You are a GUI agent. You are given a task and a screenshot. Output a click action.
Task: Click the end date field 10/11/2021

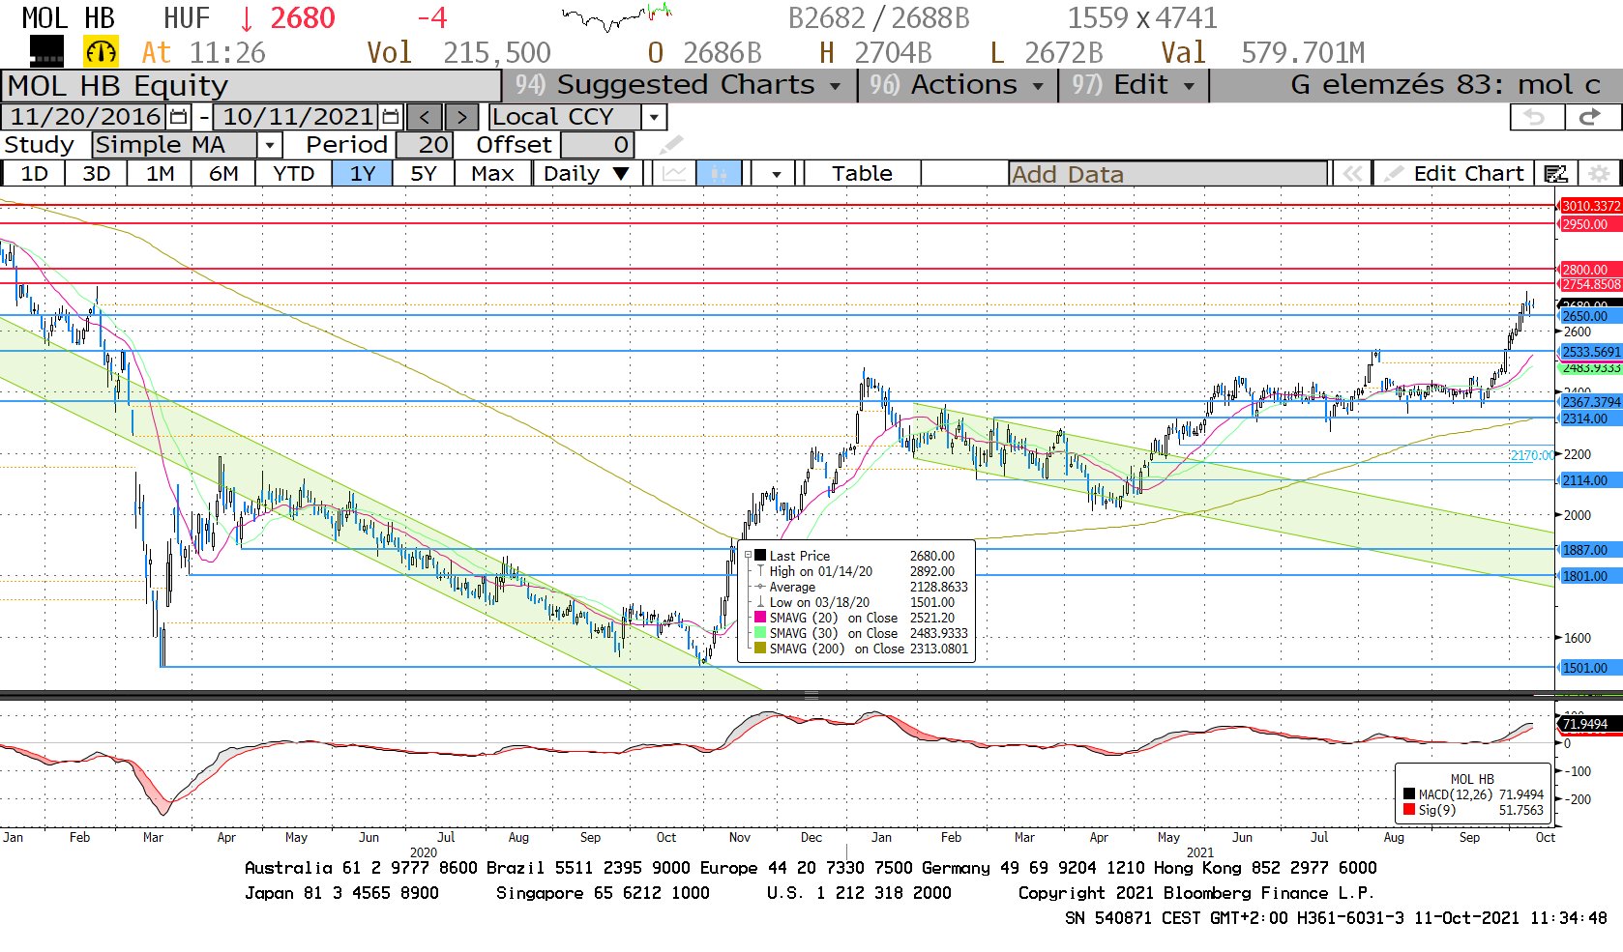coord(297,117)
